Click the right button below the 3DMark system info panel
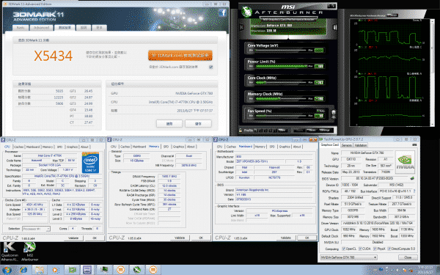The height and width of the screenshot is (275, 440). 198,123
